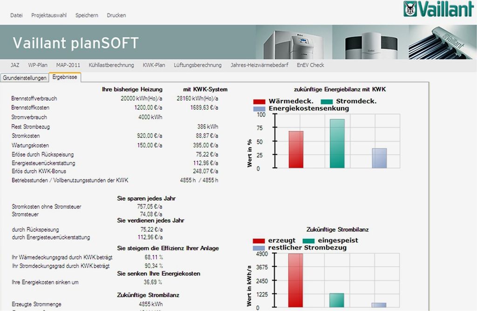Click the KWK Wartungskosten value 395,00 €/a
Screen dimensions: 477x311
(205, 145)
